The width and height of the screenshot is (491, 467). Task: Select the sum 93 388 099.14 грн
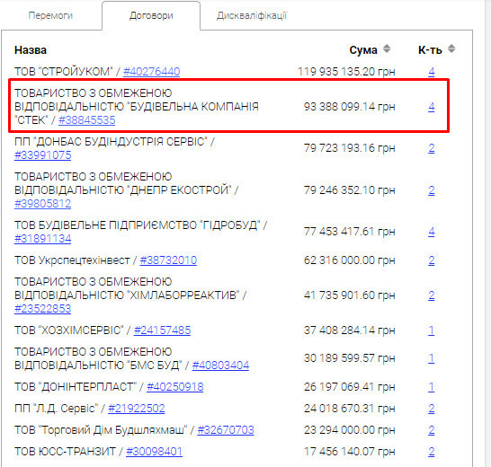point(350,107)
